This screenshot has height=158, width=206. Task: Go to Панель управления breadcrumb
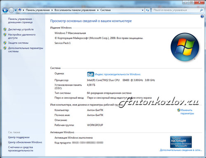(x=37, y=10)
